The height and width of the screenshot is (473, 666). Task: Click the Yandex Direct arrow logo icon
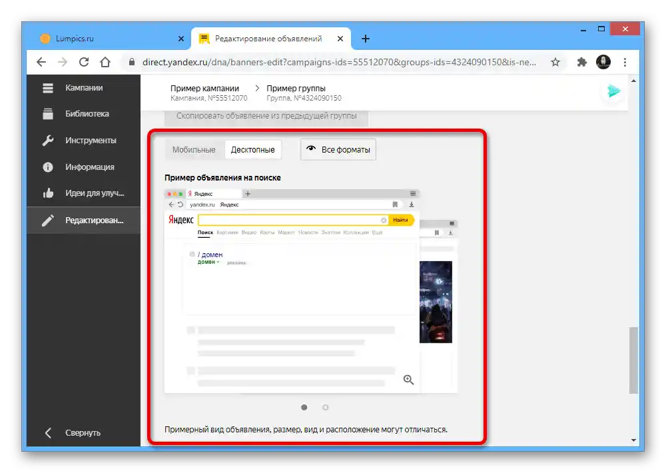(x=613, y=91)
